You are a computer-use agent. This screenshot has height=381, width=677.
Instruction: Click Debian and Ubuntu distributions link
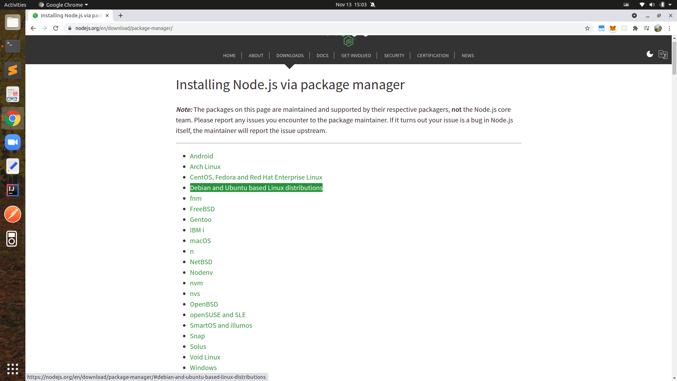click(256, 188)
